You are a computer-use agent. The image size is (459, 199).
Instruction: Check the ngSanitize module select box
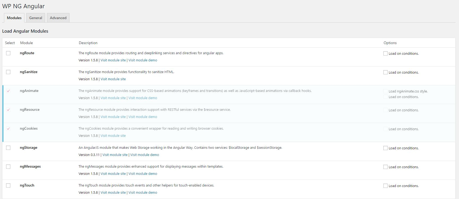coord(8,72)
